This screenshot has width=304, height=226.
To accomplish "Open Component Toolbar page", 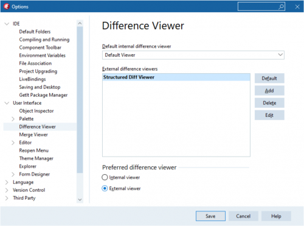I will tap(40, 48).
